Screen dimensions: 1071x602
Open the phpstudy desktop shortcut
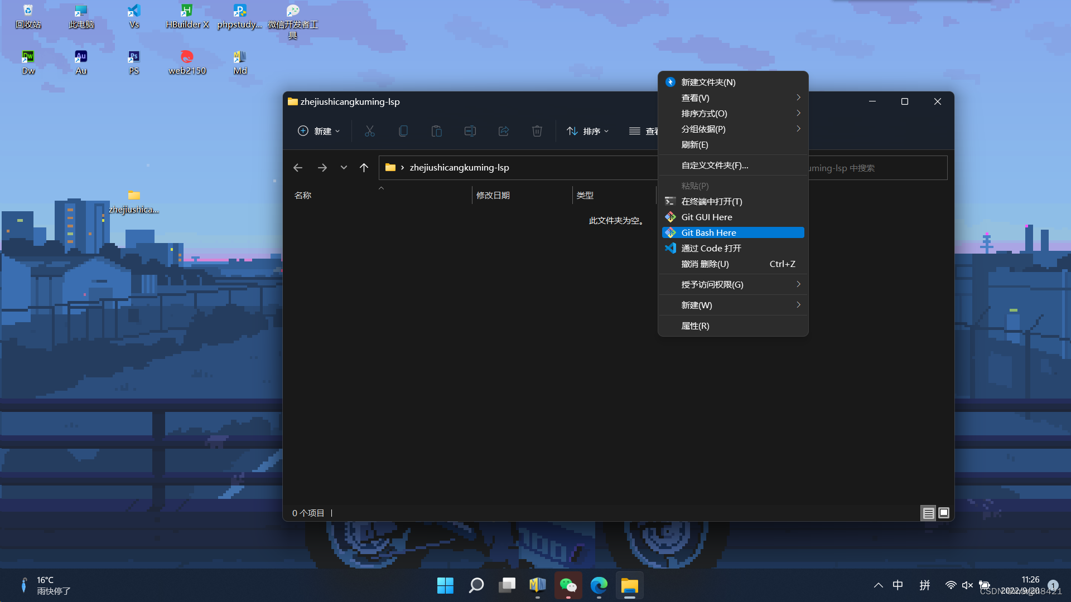pos(240,17)
